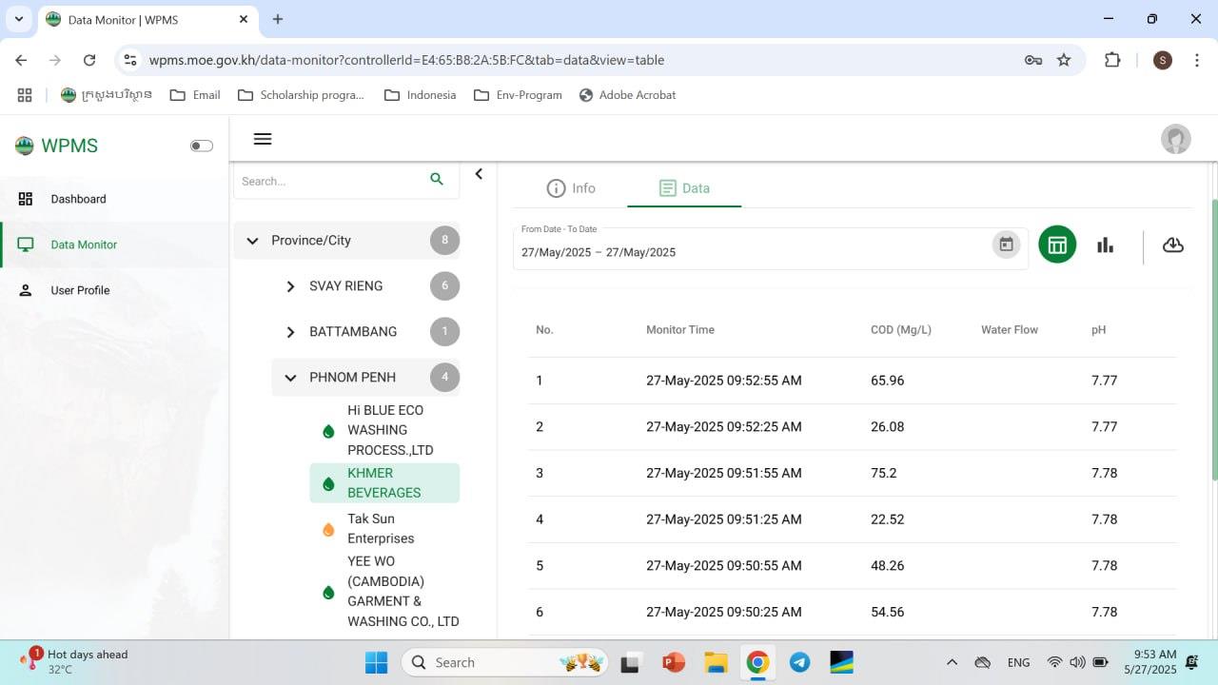Bookmark this page with the star
Image resolution: width=1218 pixels, height=685 pixels.
1064,60
